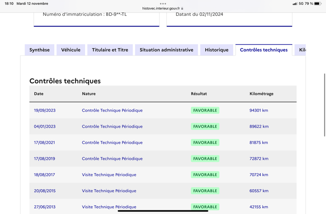The image size is (326, 214).
Task: Open the Titulaire et Titre tab
Action: click(110, 50)
